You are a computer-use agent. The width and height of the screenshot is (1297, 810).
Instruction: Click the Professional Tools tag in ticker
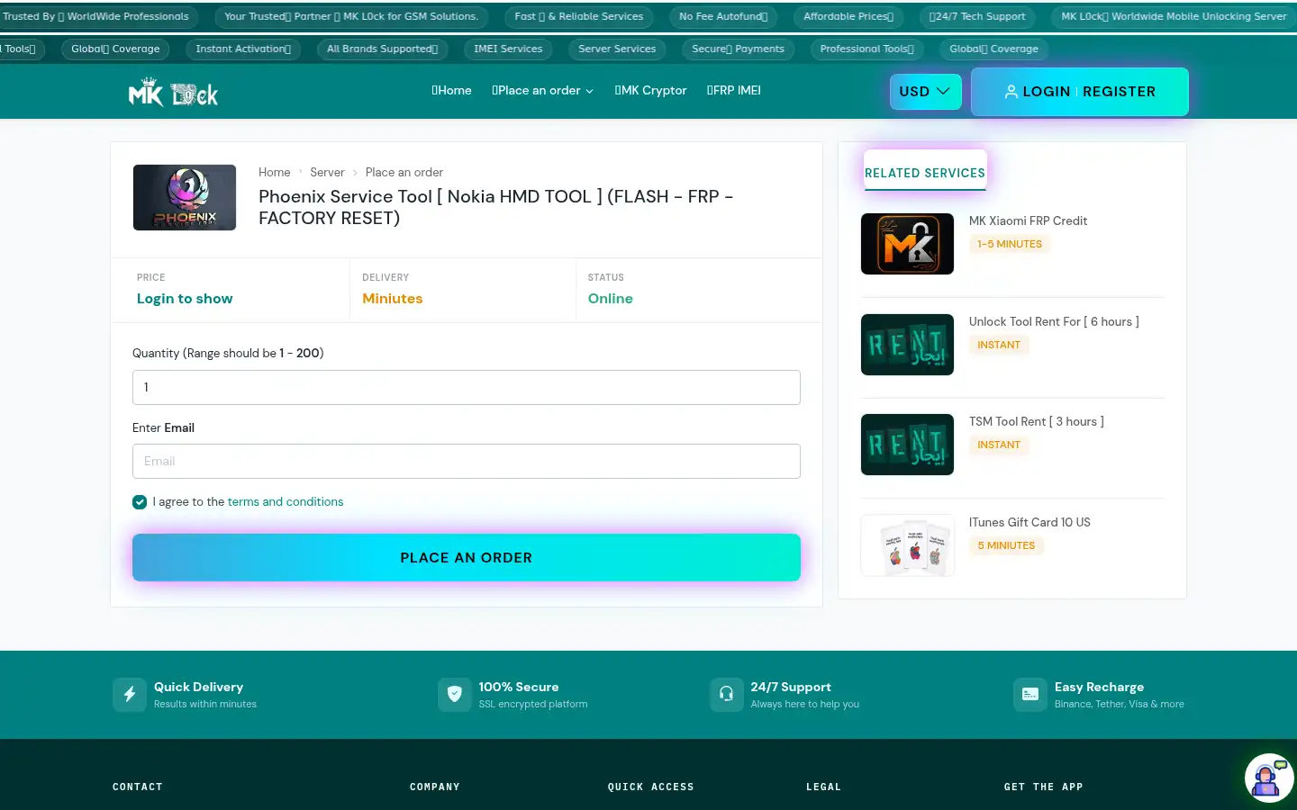[x=866, y=49]
